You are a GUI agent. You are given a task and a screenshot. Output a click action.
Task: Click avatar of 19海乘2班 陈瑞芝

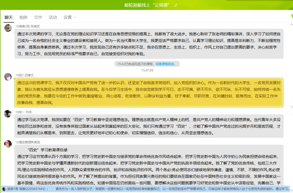(8, 28)
